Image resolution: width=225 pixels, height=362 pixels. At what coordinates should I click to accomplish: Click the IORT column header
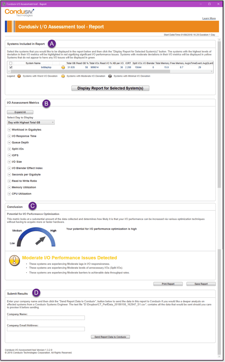click(x=128, y=63)
